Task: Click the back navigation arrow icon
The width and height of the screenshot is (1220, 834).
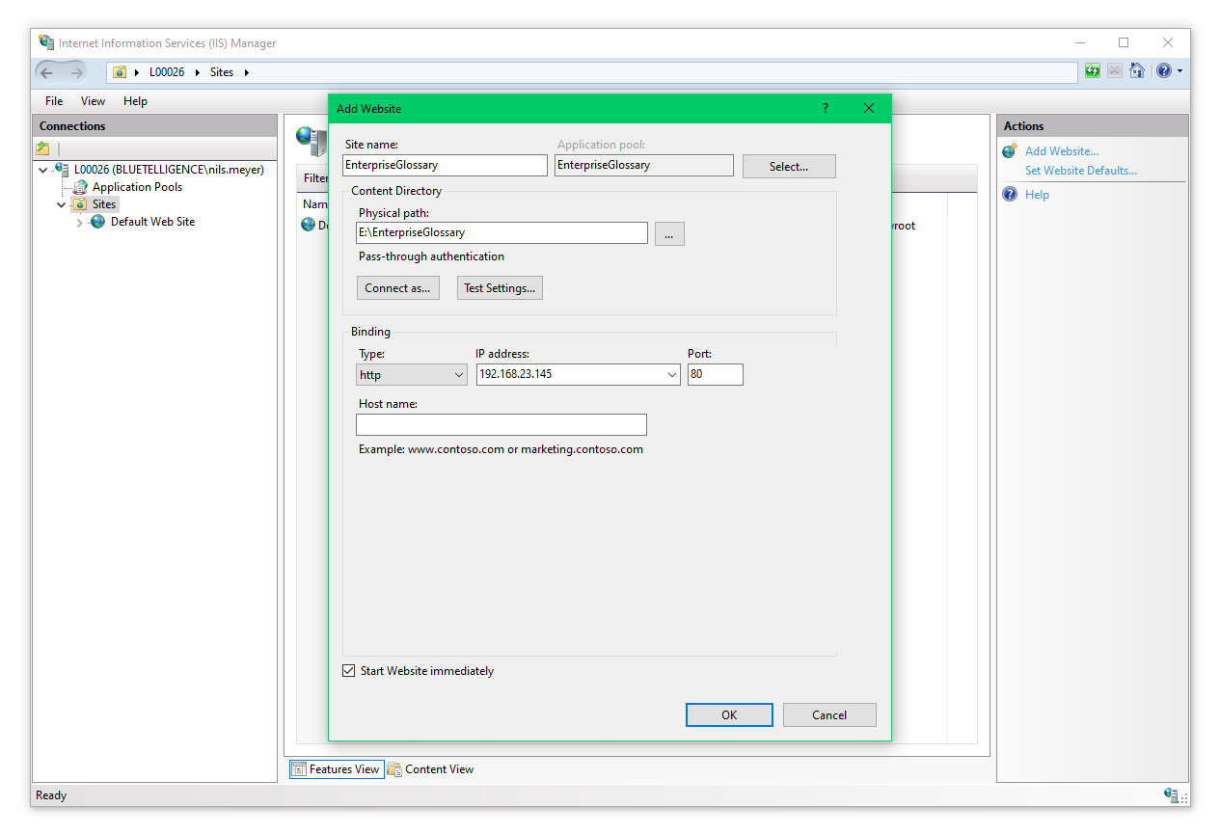Action: [47, 72]
